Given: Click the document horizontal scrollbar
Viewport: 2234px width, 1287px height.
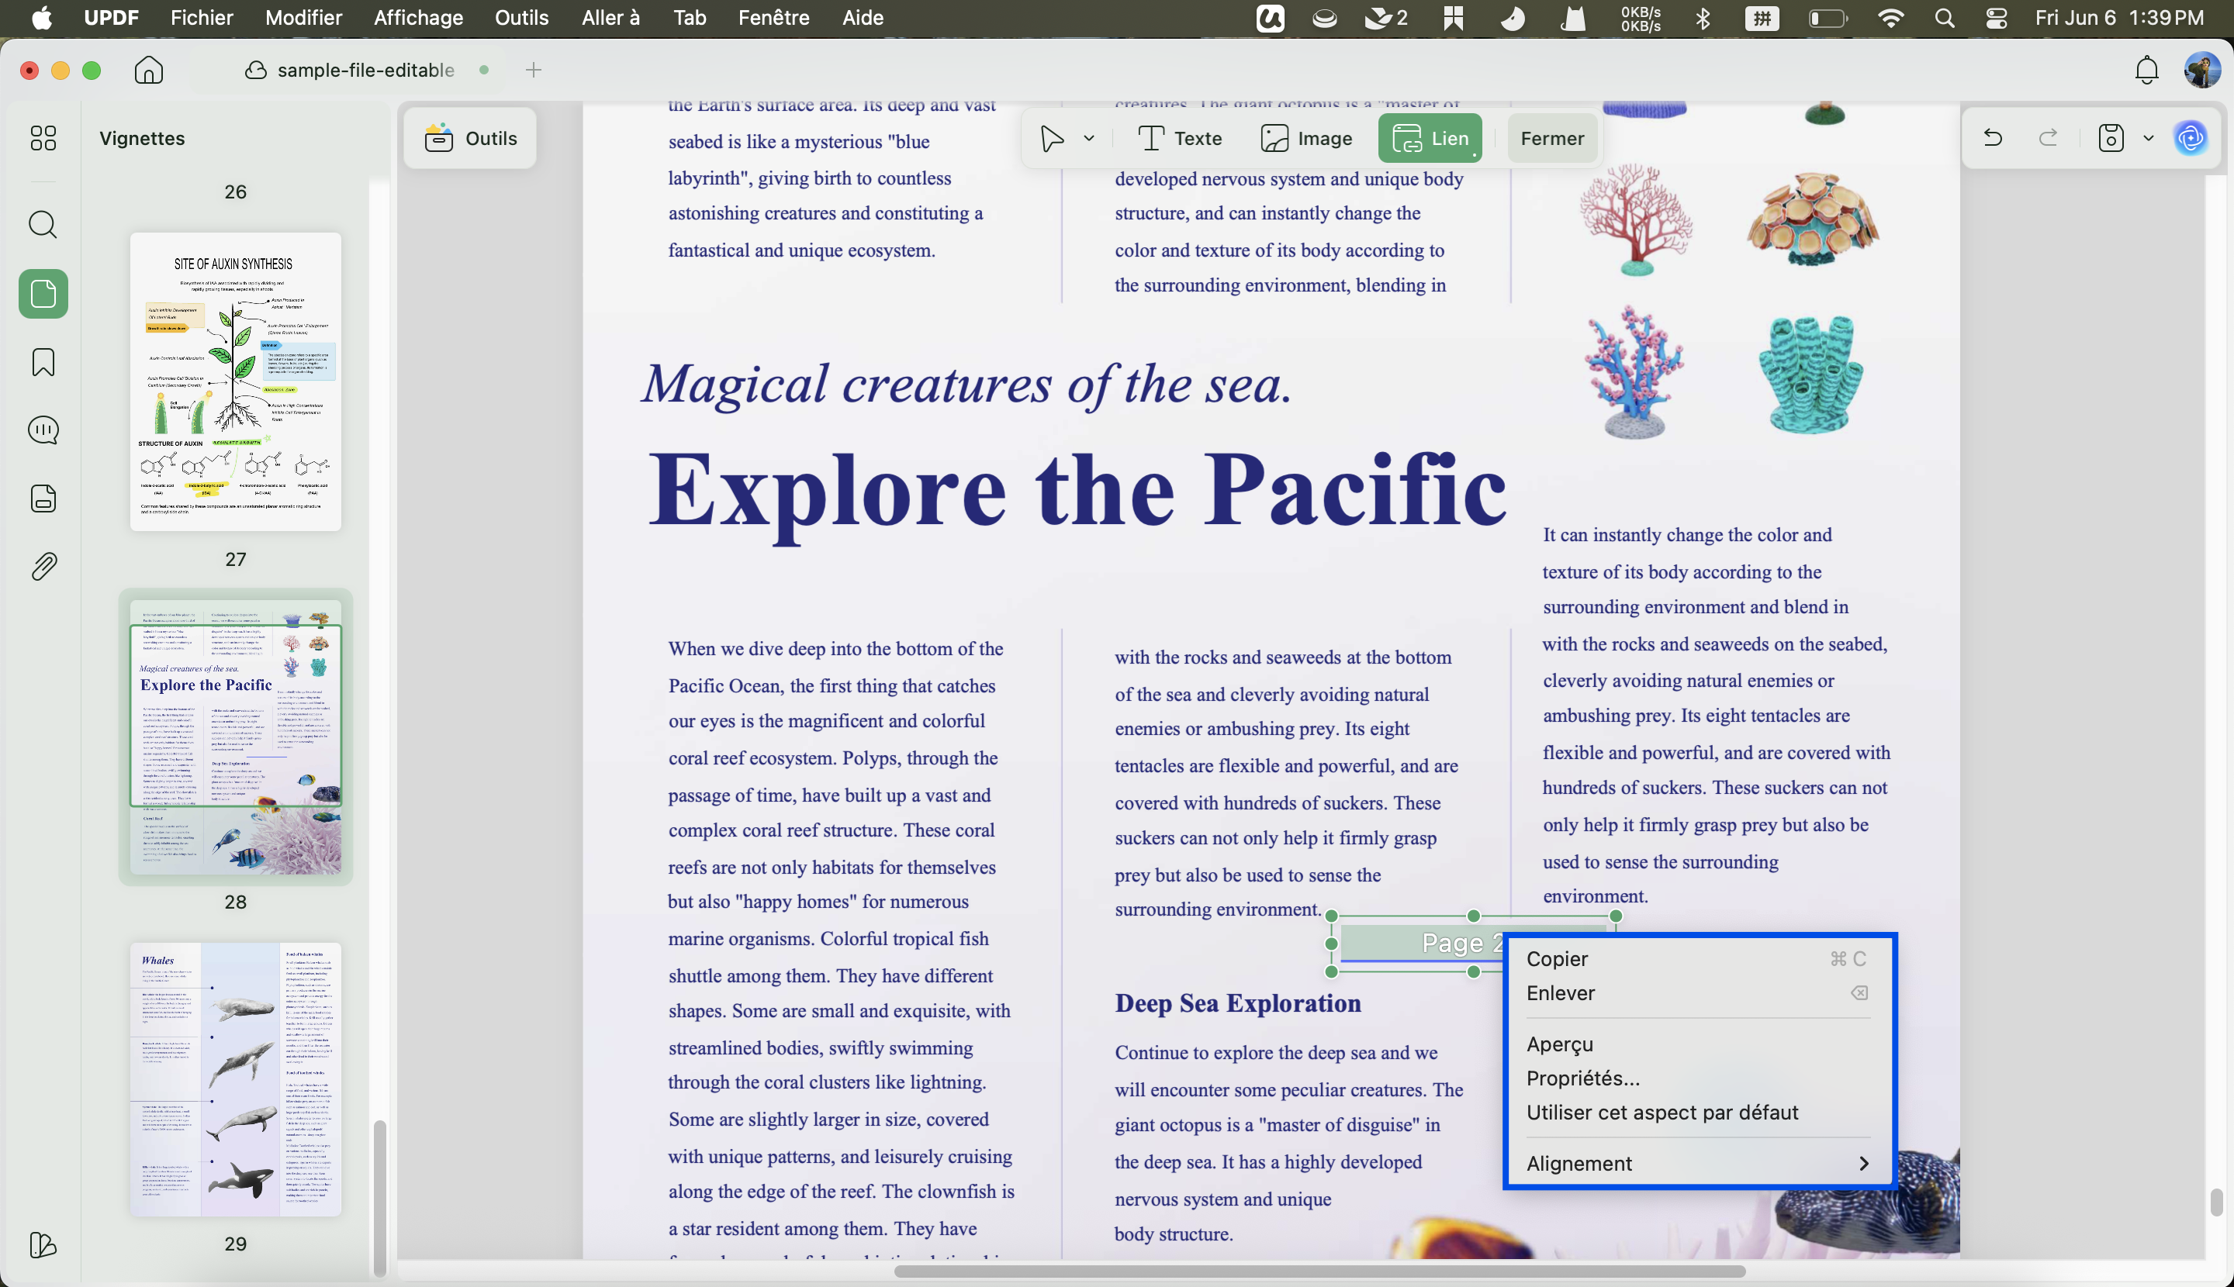Looking at the screenshot, I should 1319,1271.
